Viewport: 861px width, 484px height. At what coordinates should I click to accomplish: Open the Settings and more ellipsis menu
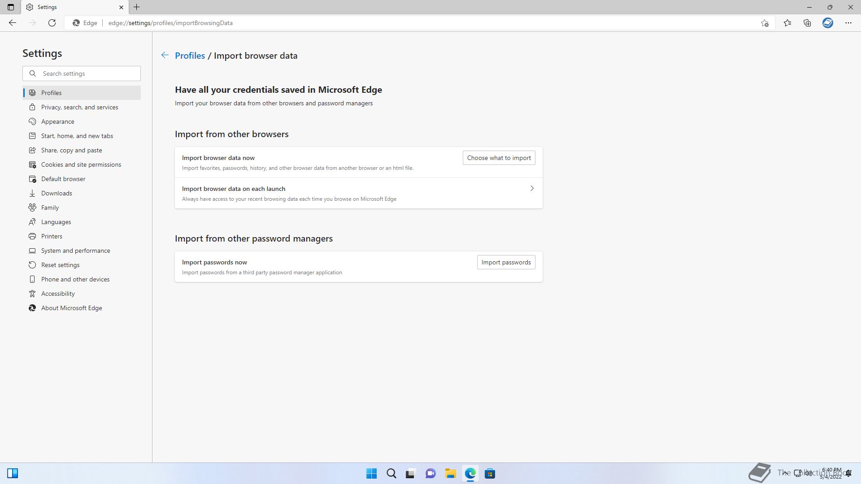[x=848, y=23]
